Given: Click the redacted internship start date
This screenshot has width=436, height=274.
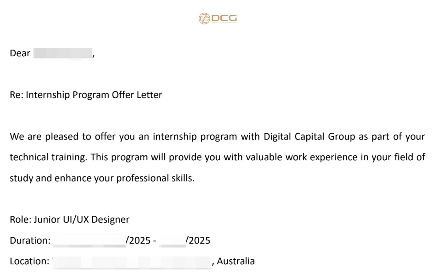Looking at the screenshot, I should (89, 240).
